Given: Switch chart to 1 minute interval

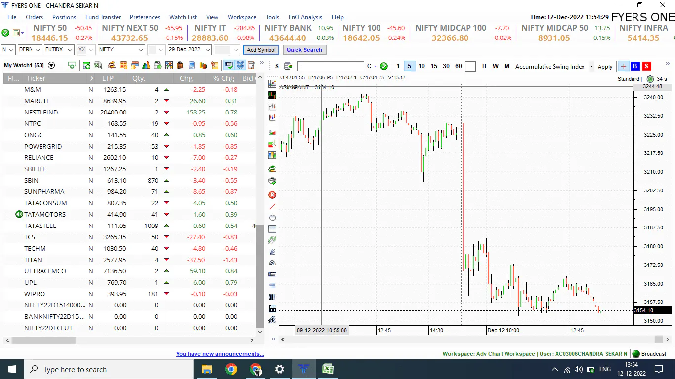Looking at the screenshot, I should click(x=398, y=66).
